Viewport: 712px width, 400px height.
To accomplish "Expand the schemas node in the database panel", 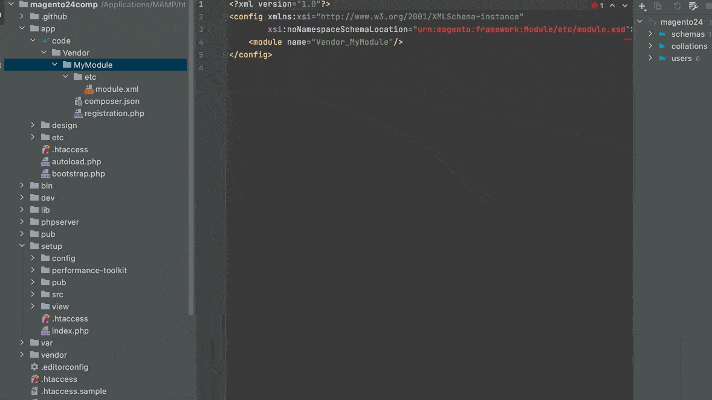I will pos(651,34).
